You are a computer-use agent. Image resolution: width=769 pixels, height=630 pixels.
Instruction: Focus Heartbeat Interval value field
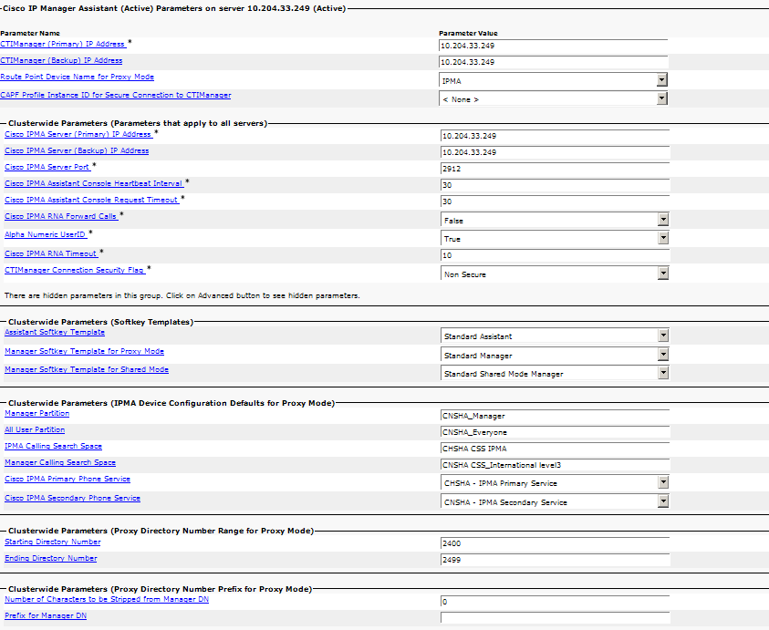tap(556, 185)
